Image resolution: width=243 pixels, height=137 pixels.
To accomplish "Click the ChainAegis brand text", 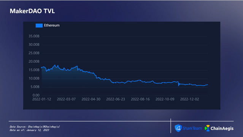I will point(222,129).
